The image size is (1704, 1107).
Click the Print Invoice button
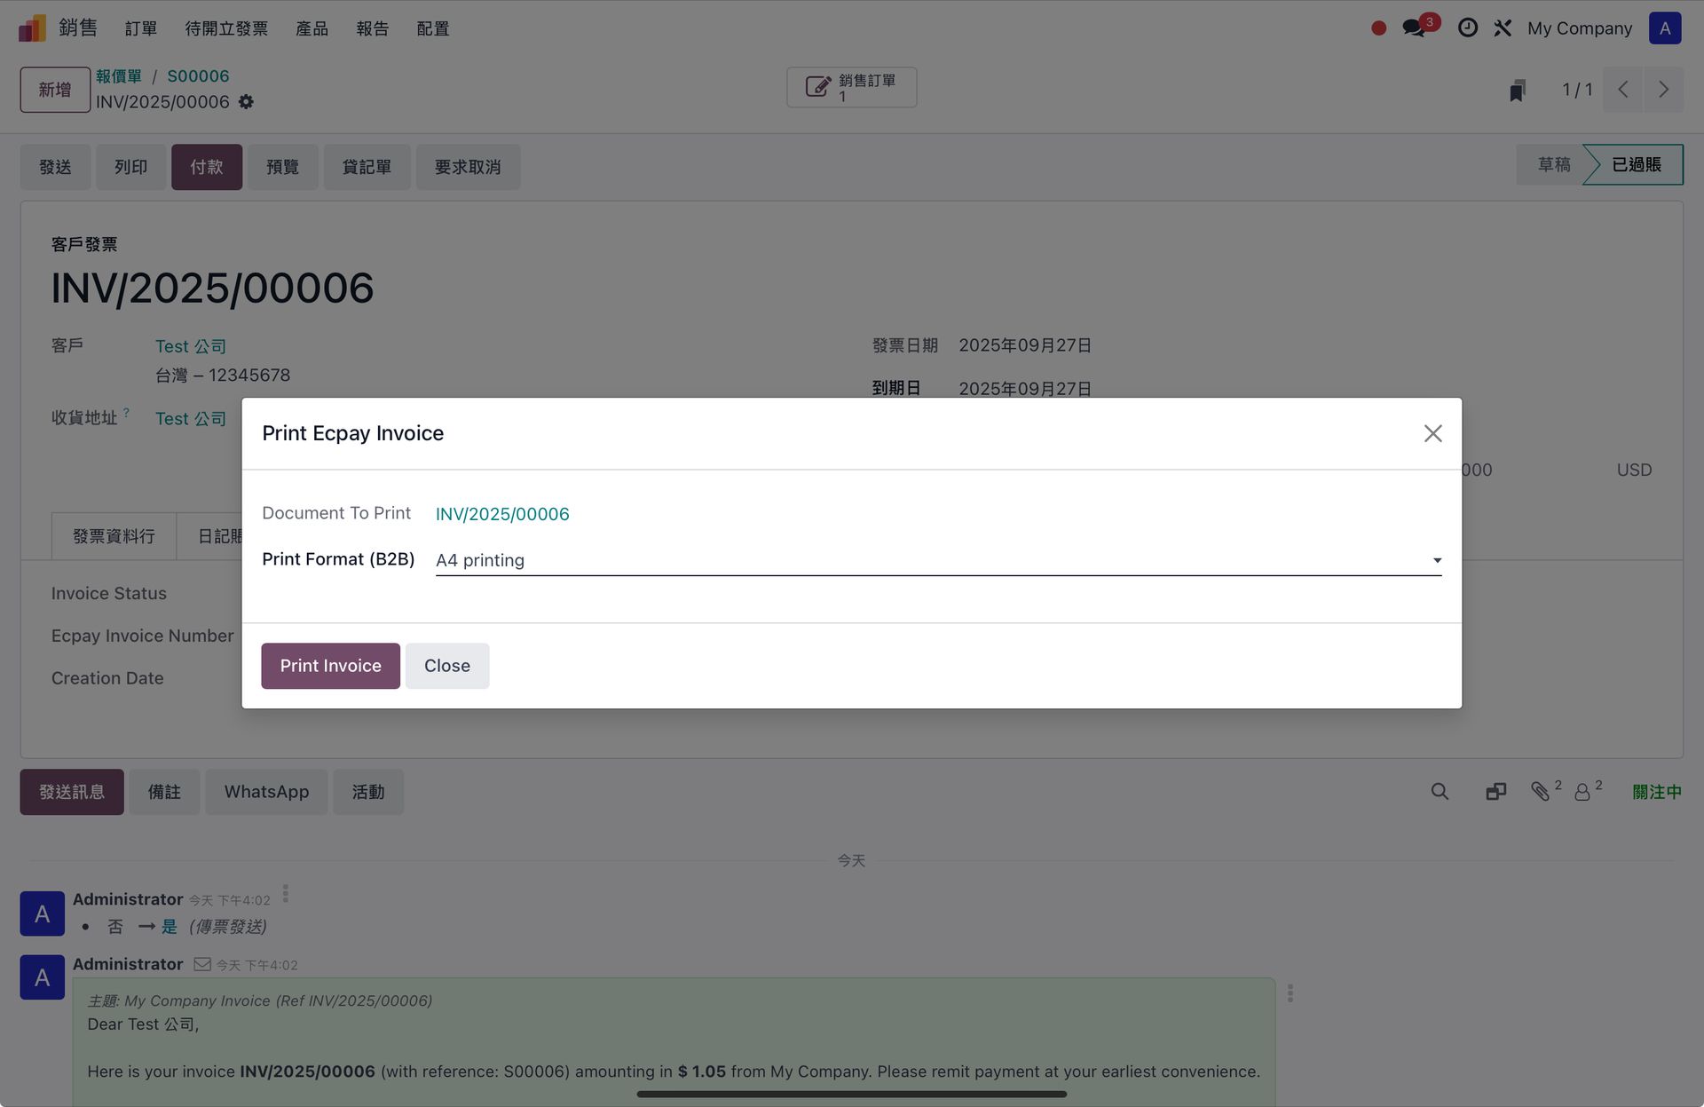click(x=330, y=666)
